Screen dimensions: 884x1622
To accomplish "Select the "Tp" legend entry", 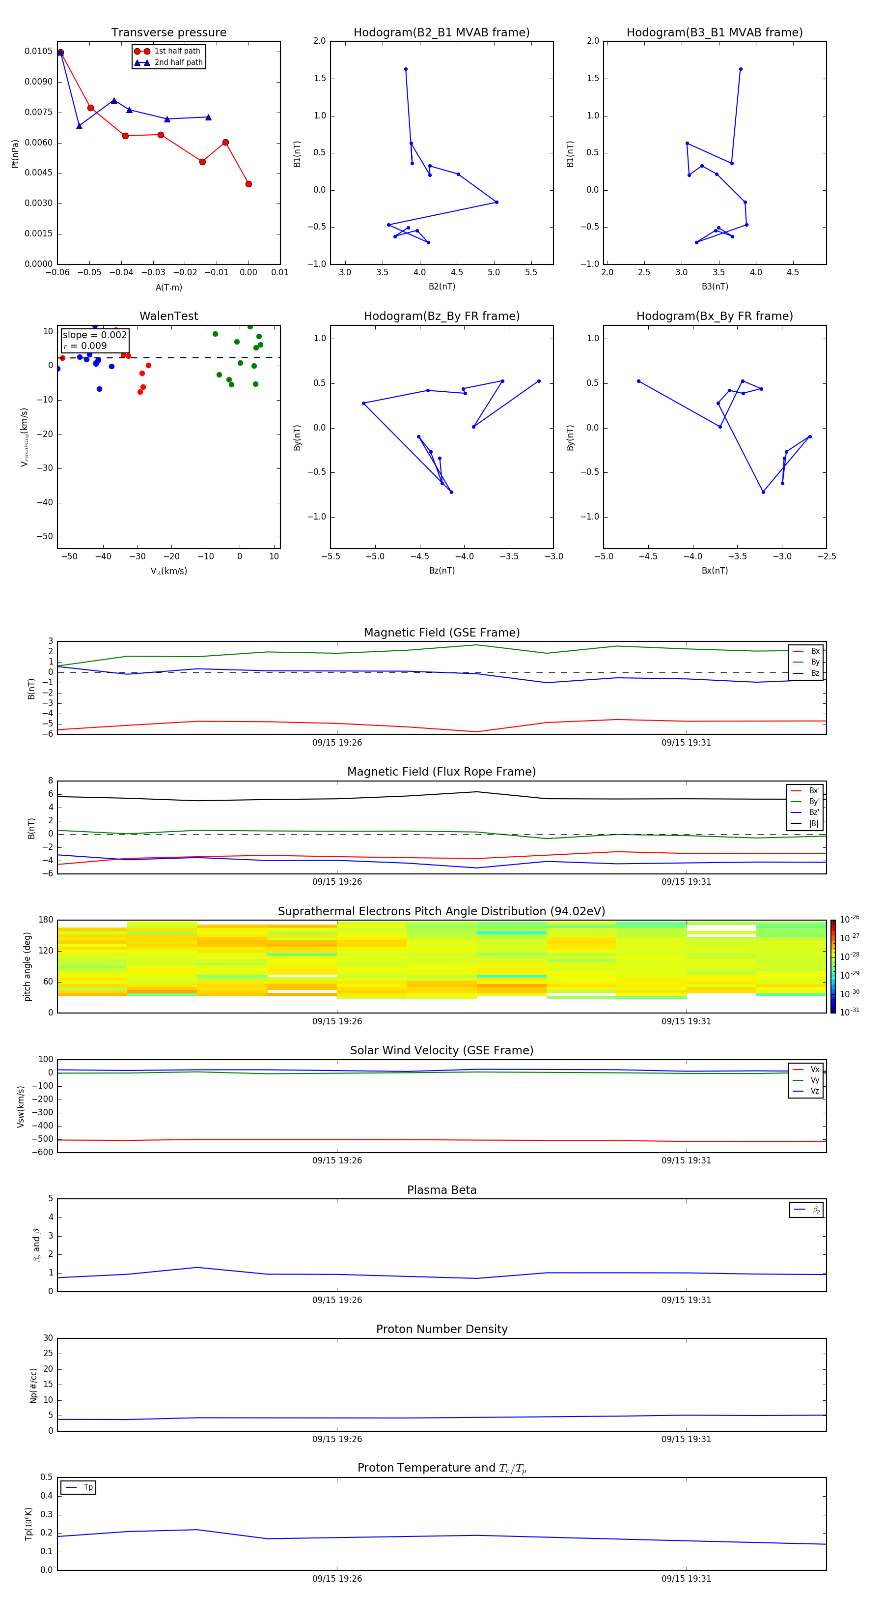I will (79, 1487).
